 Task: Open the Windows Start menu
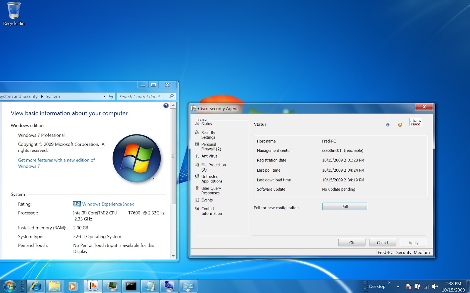[9, 286]
